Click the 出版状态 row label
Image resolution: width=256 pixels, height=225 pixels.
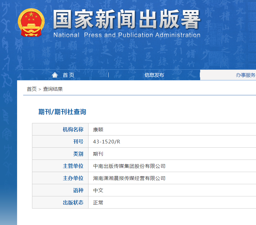[x=73, y=202]
